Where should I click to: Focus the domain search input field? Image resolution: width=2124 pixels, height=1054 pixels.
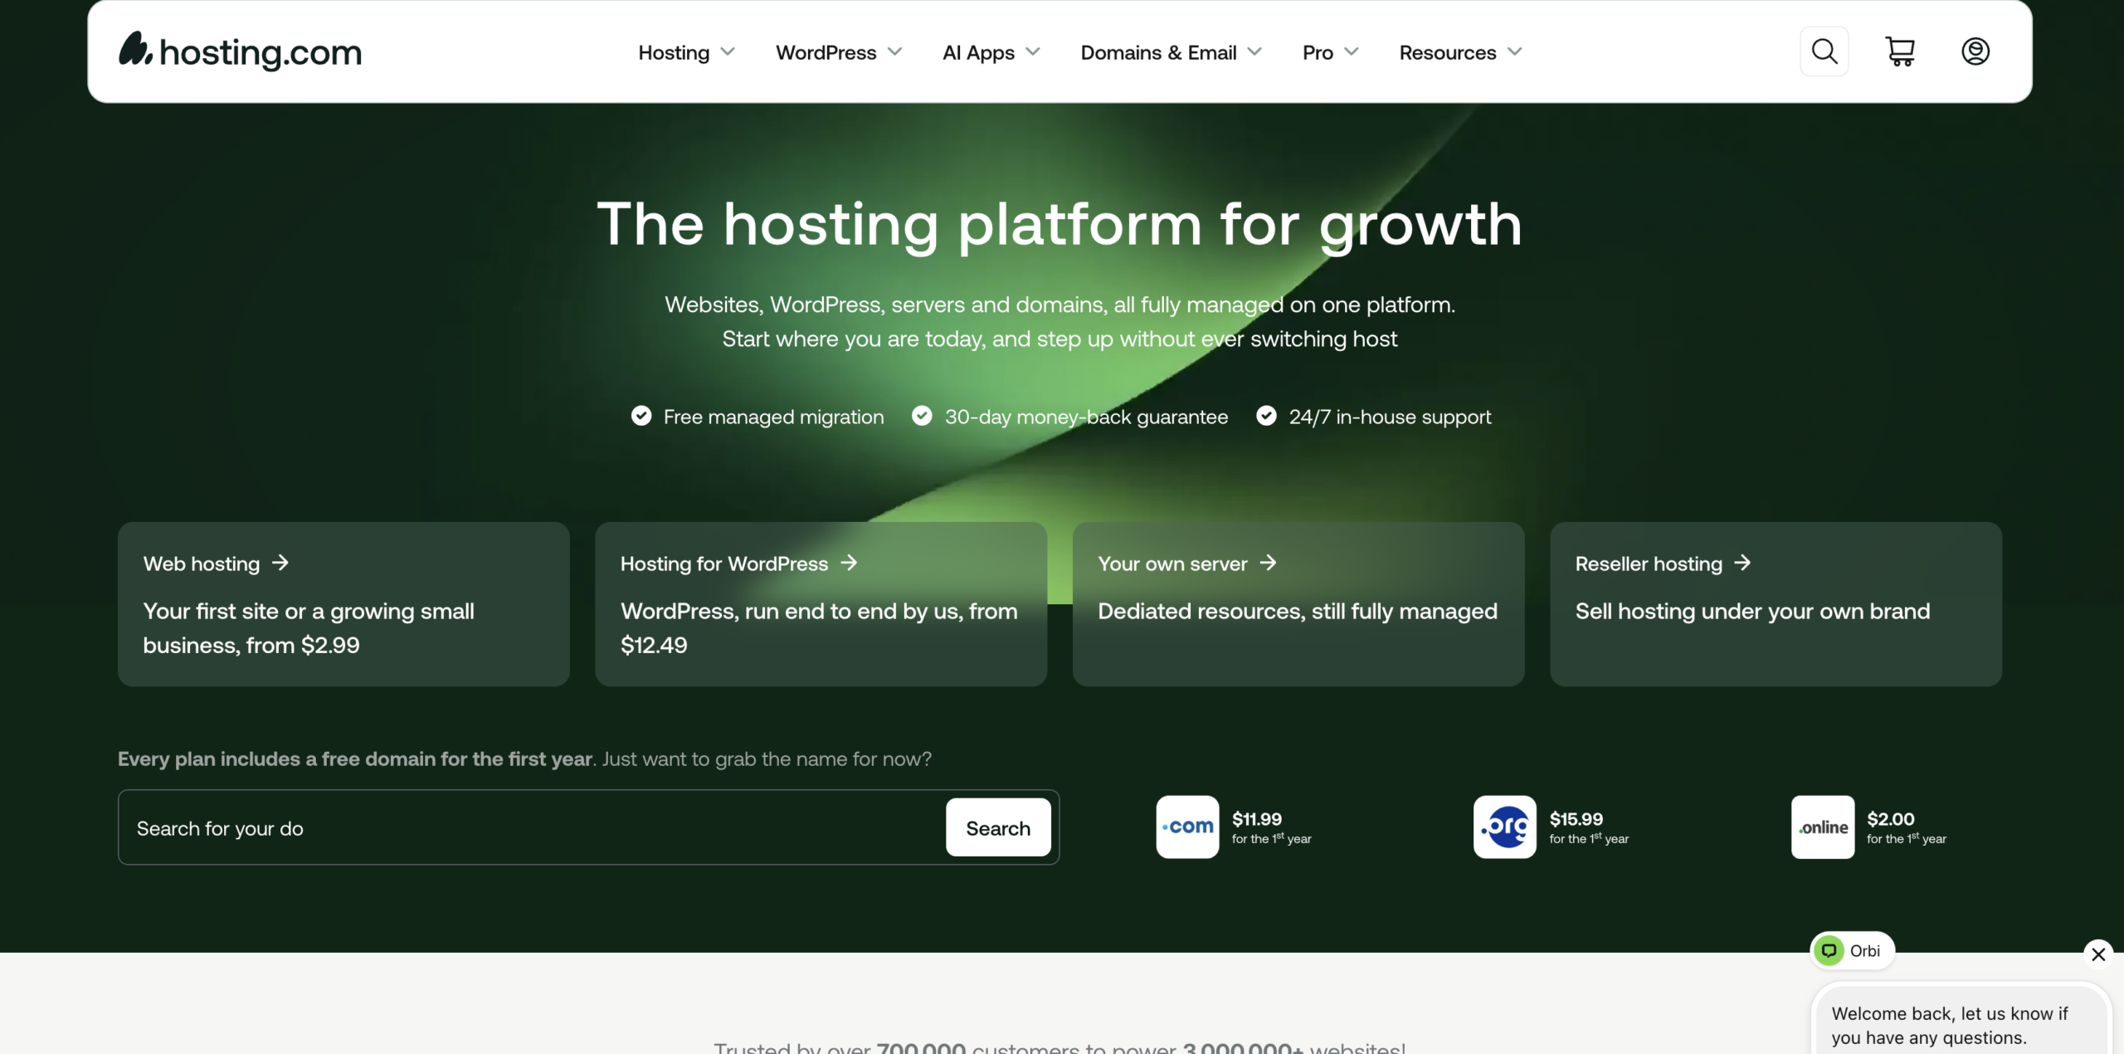coord(531,827)
